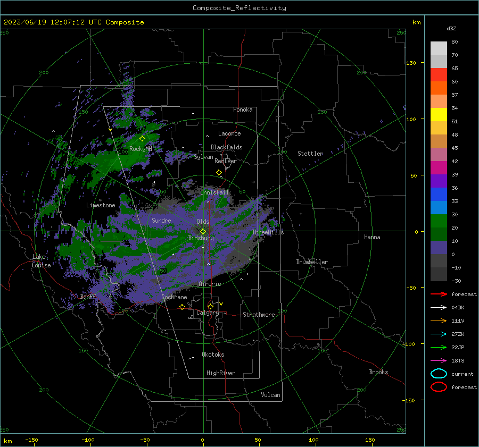Click the magenta 18TS arrow in legend
This screenshot has width=479, height=447.
tap(439, 361)
